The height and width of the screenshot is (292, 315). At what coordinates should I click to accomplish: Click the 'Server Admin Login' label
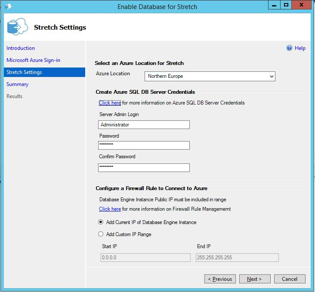point(119,114)
